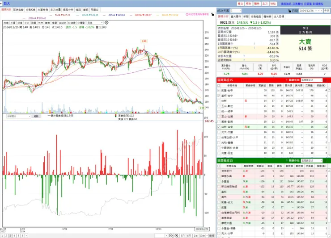Toggle lock icon at chart's top-right
331x238 pixels.
(212, 14)
